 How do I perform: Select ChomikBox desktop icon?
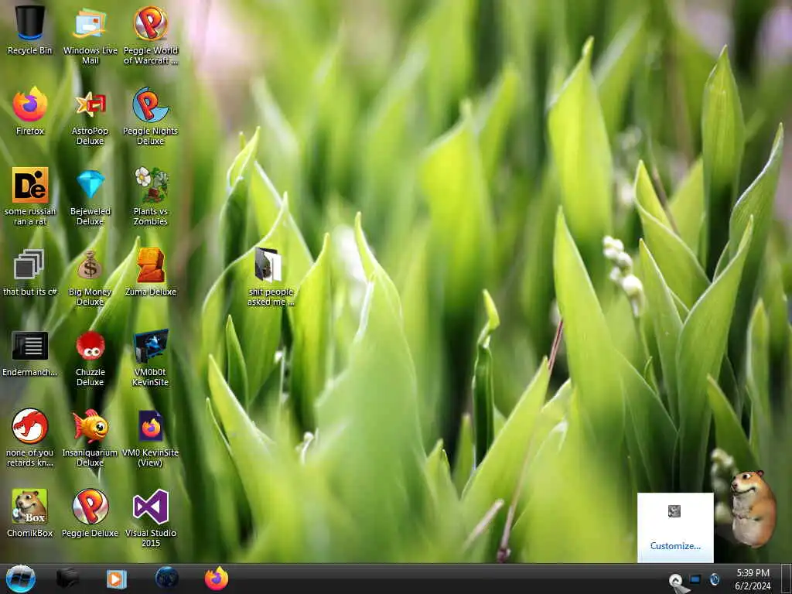pyautogui.click(x=30, y=513)
